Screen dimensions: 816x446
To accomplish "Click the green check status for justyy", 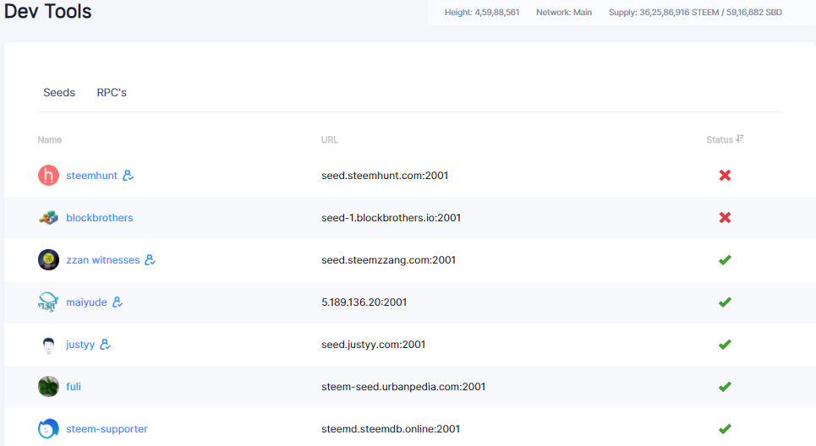I will [x=725, y=344].
